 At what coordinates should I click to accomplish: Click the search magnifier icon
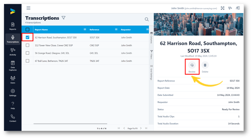point(147,19)
